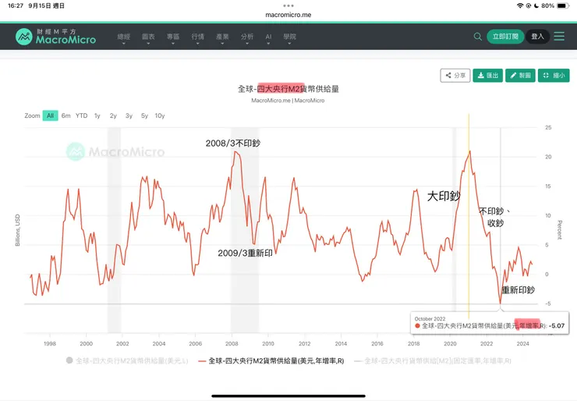Viewport: 577px width, 401px height.
Task: Click the search magnifier icon
Action: pos(478,37)
